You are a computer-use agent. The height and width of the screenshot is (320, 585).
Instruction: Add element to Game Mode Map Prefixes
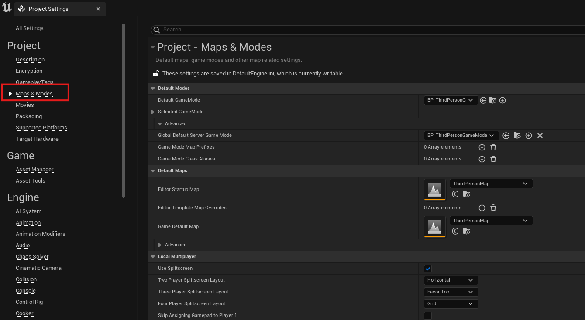point(482,147)
